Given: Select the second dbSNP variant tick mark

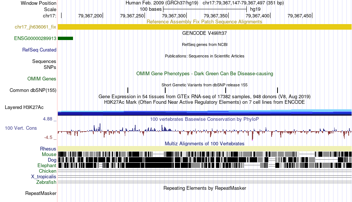Looking at the screenshot, I should pos(165,90).
